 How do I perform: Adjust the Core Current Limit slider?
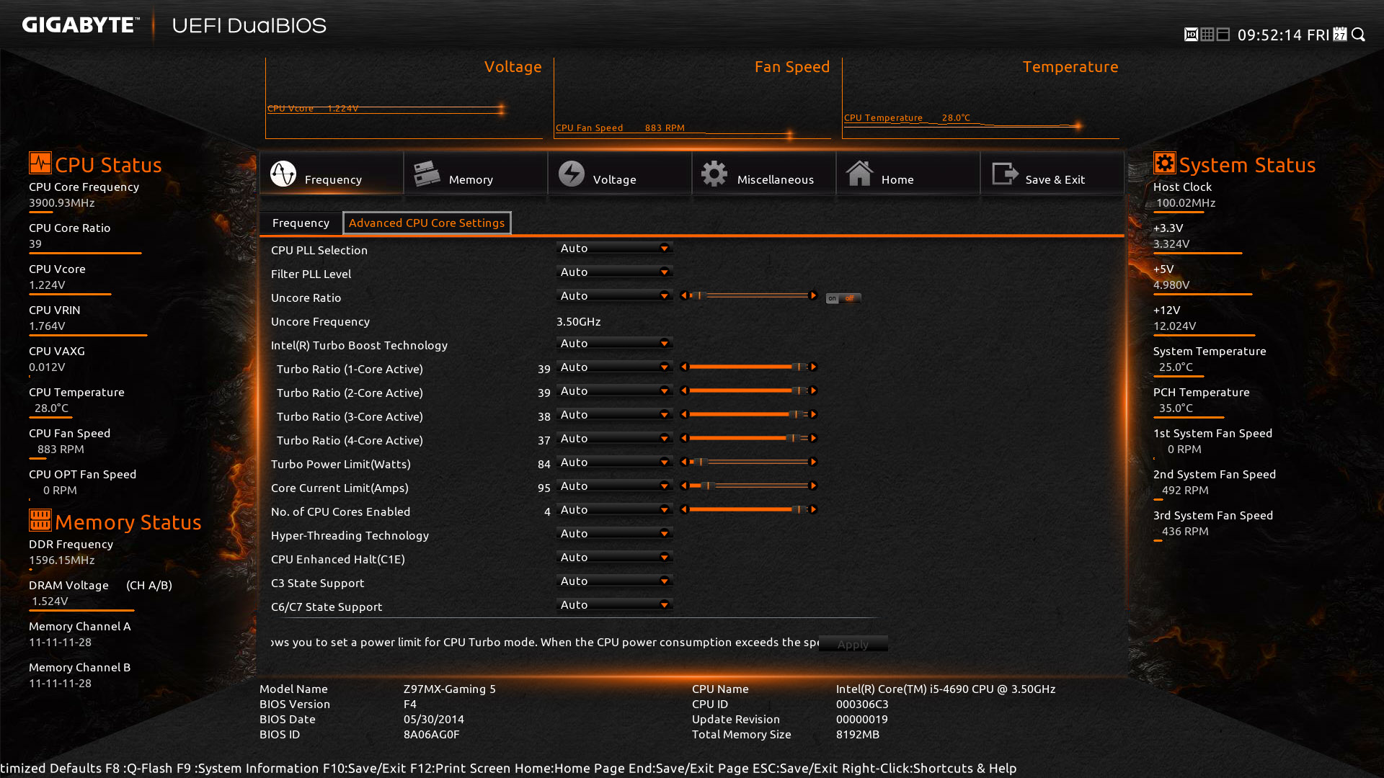[x=749, y=486]
